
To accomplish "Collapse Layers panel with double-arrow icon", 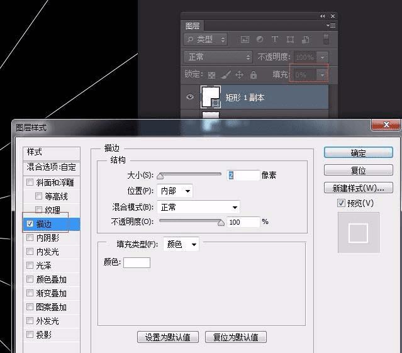I will (x=322, y=16).
